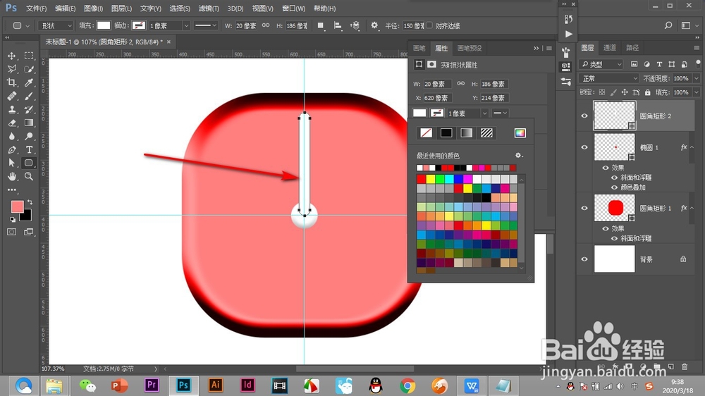
Task: Open the 不透明度 opacity dropdown arrow
Action: click(697, 78)
